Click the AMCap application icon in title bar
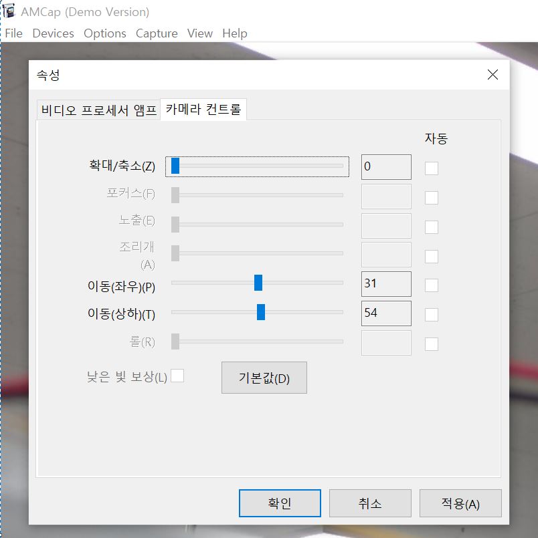This screenshot has width=538, height=538. (x=9, y=10)
